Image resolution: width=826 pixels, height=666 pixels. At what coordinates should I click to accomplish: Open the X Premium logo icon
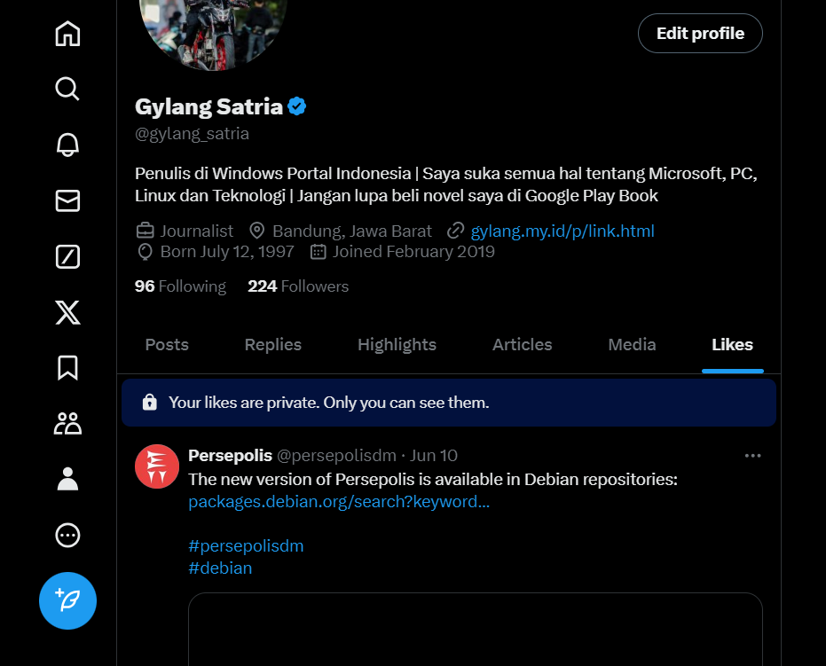click(x=67, y=312)
